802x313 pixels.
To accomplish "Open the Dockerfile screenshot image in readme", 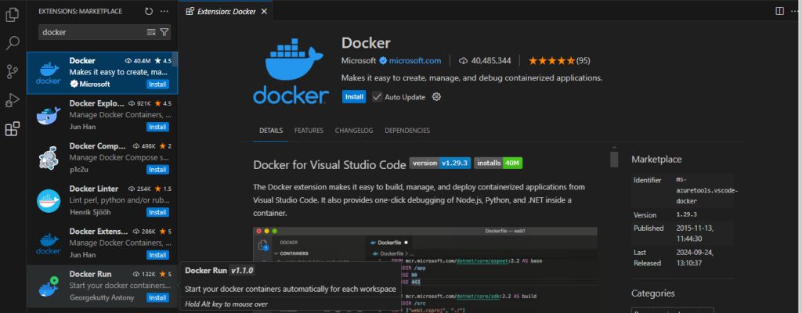I will pyautogui.click(x=425, y=270).
